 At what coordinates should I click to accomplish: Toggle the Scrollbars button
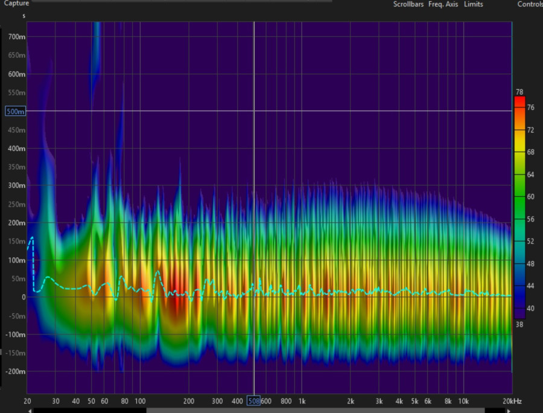click(408, 4)
